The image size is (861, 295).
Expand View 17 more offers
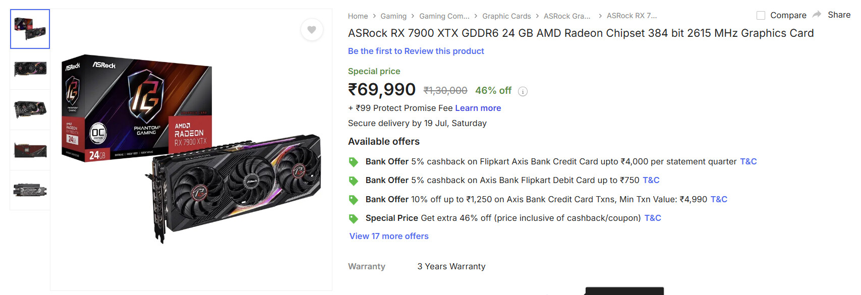tap(389, 236)
